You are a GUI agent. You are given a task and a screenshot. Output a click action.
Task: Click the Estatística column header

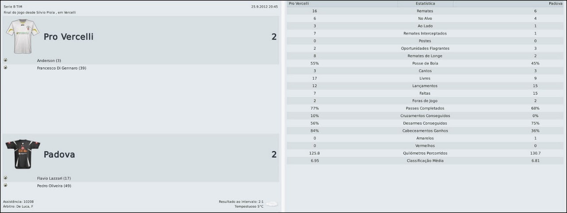pyautogui.click(x=425, y=4)
